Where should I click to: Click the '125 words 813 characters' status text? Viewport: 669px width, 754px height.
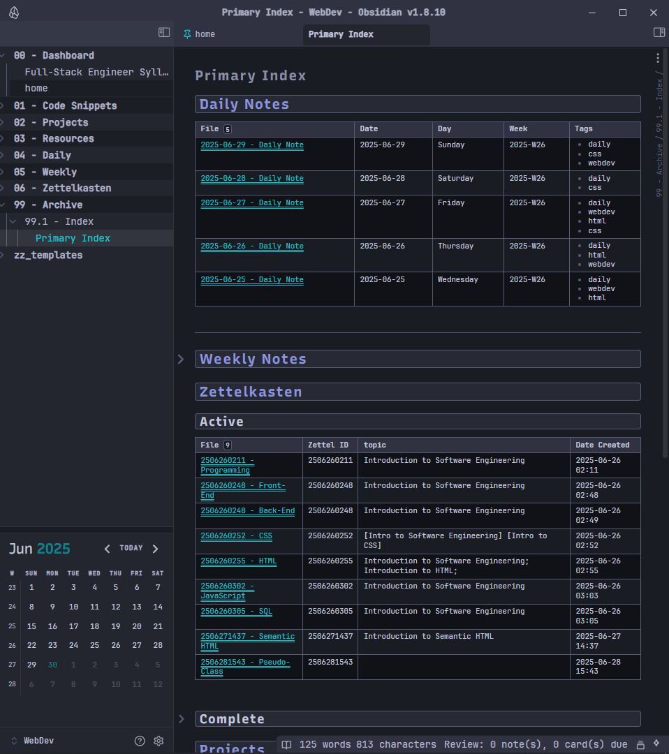[x=367, y=745]
